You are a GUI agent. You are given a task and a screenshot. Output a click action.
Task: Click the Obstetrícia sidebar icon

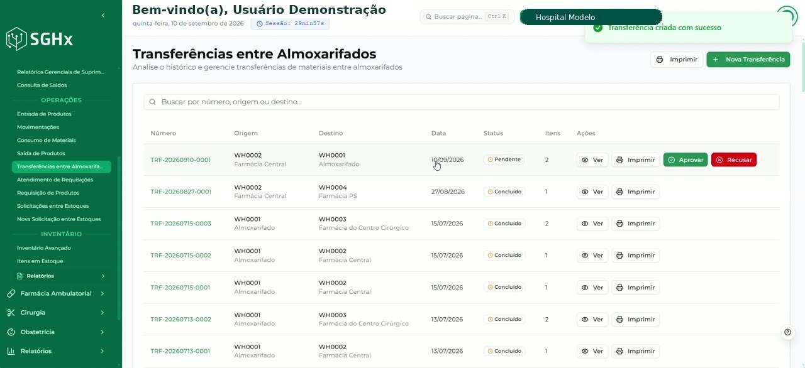[11, 332]
